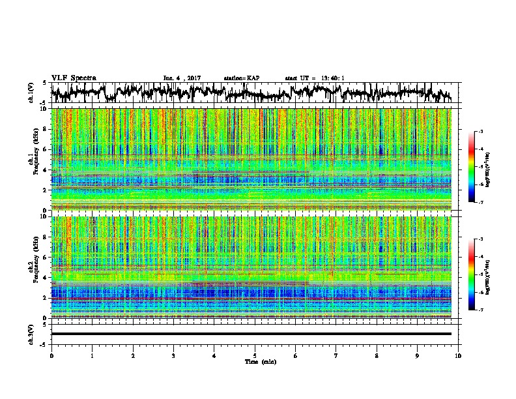Click the ch.2 spectrogram panel
Viewport: 516px width, 399px height.
[x=251, y=267]
